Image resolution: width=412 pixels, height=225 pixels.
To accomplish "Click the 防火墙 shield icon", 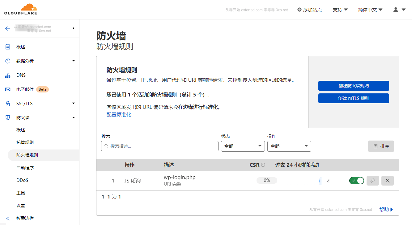I will [8, 118].
